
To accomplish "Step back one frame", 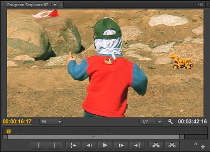I will 89,145.
